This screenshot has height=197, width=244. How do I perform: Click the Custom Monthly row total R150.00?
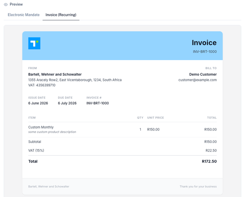click(x=210, y=129)
